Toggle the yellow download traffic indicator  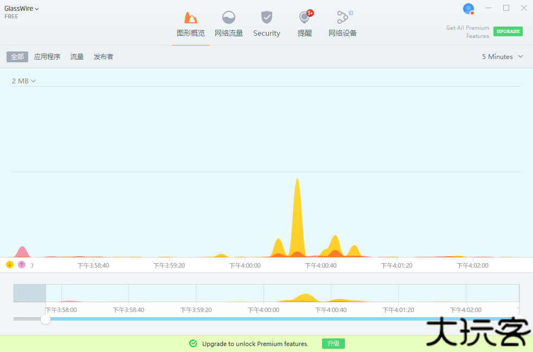click(x=10, y=264)
